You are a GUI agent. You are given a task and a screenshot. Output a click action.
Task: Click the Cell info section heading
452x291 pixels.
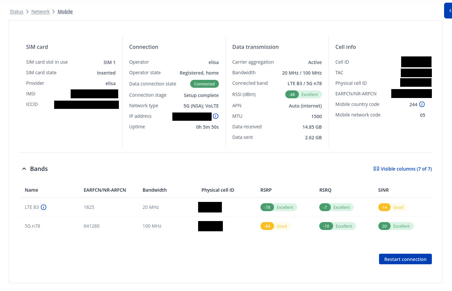(346, 47)
